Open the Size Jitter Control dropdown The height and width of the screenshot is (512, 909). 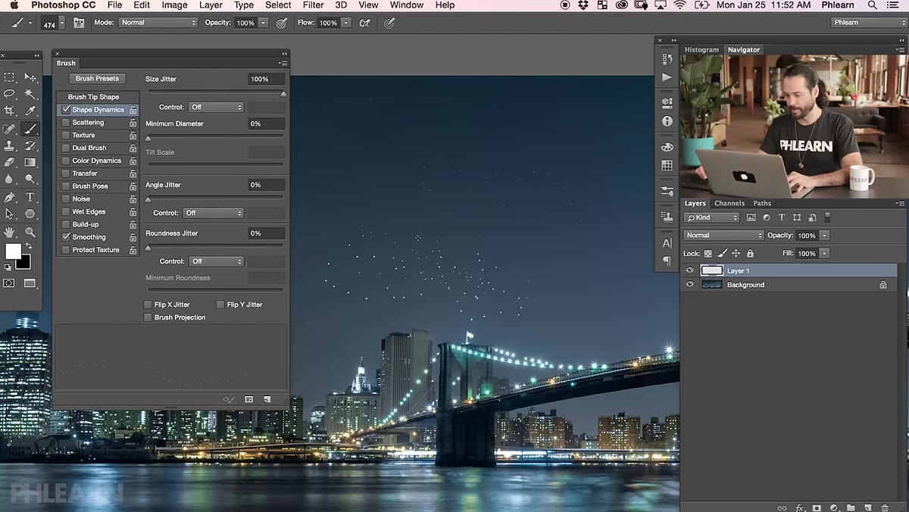[x=216, y=108]
